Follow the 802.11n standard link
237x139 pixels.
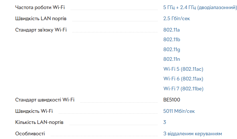coord(172,59)
